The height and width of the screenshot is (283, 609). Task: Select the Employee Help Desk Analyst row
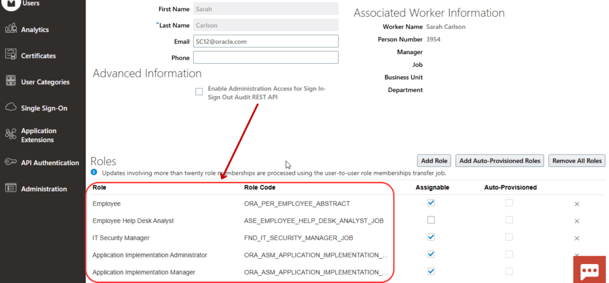point(133,221)
